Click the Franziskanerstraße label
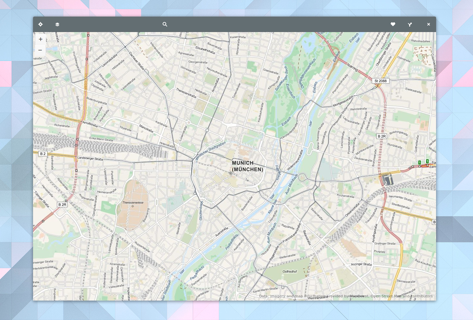This screenshot has width=473, height=320. coord(292,233)
